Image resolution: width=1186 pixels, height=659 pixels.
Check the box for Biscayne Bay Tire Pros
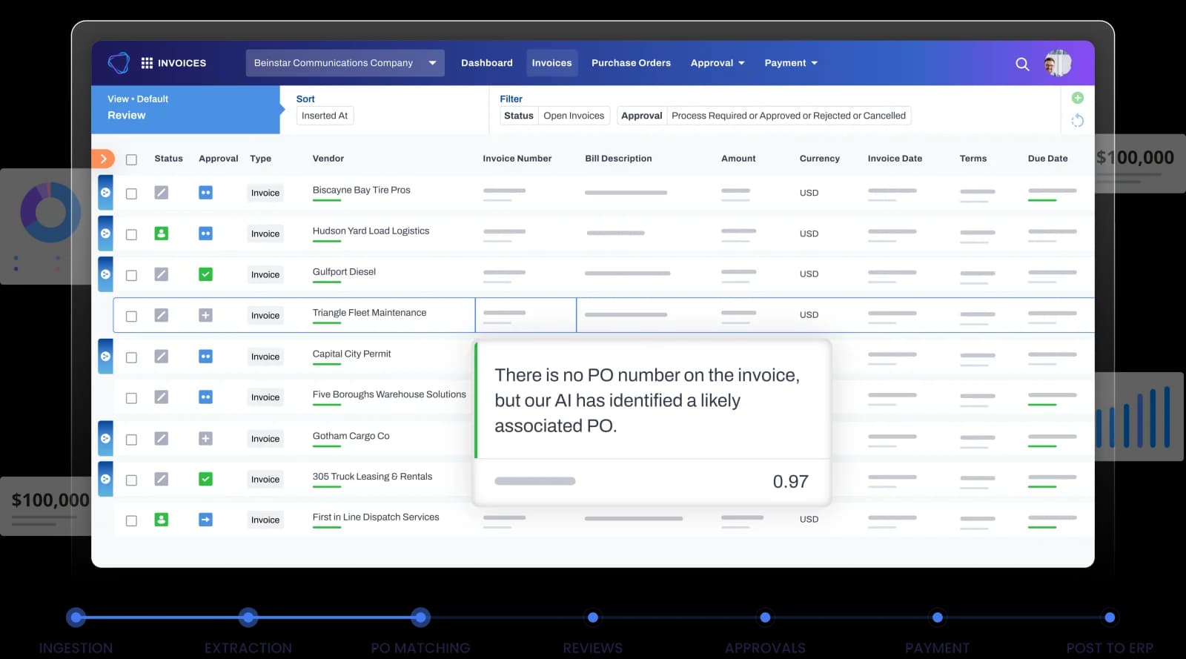(x=131, y=193)
